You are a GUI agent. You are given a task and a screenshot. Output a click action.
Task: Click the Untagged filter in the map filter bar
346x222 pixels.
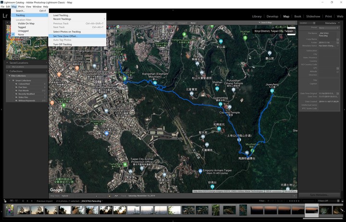coord(182,23)
